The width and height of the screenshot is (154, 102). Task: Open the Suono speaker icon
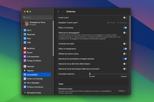tap(25, 53)
